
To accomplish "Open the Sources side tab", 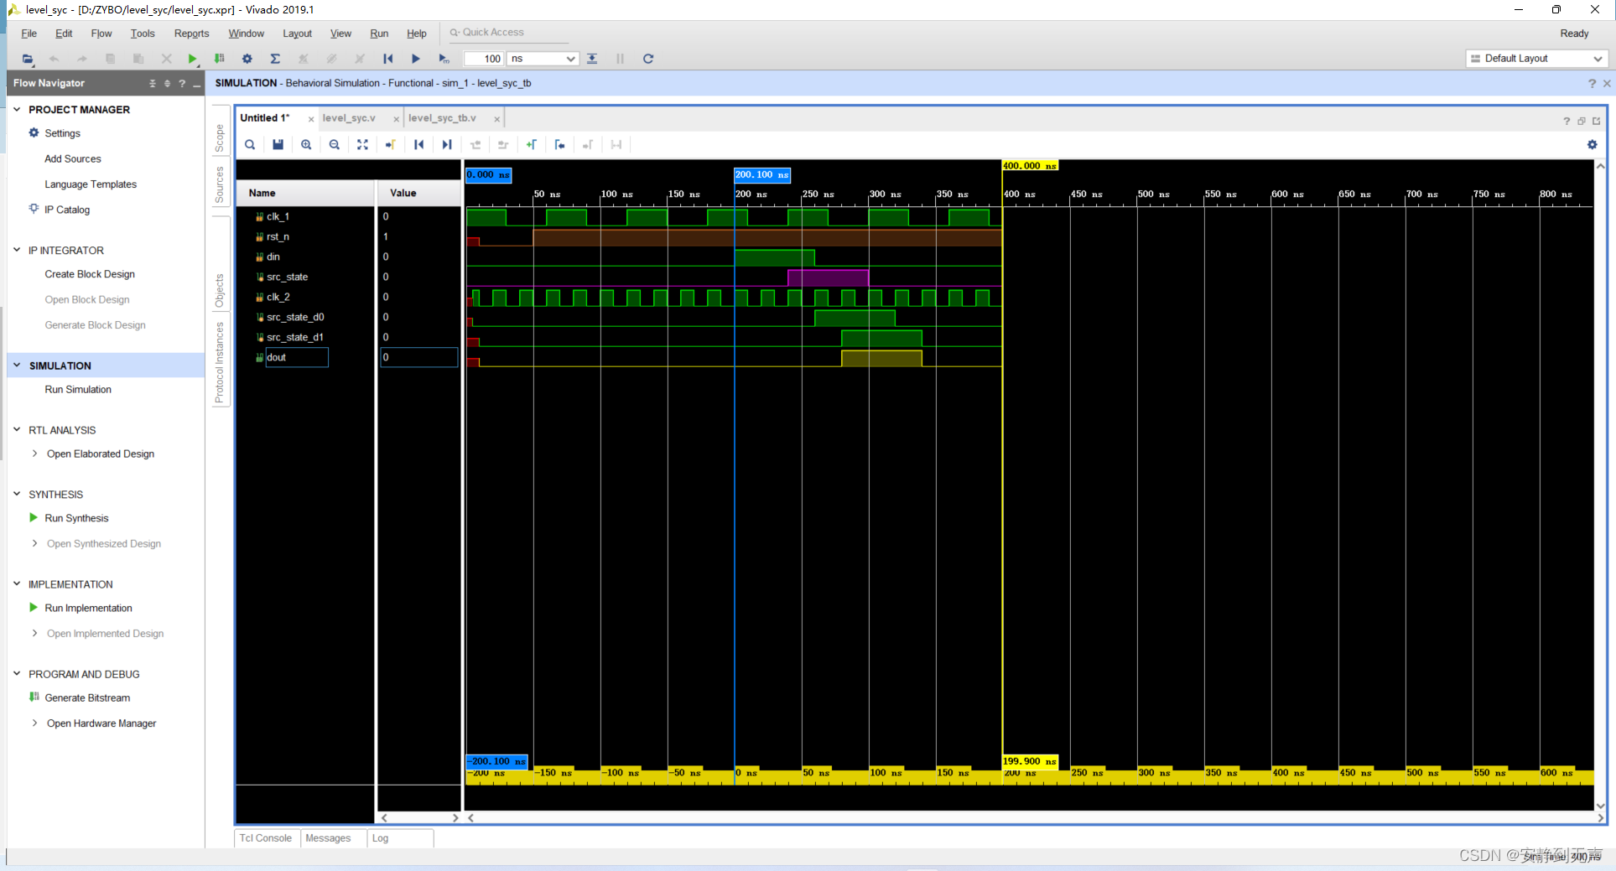I will 220,184.
